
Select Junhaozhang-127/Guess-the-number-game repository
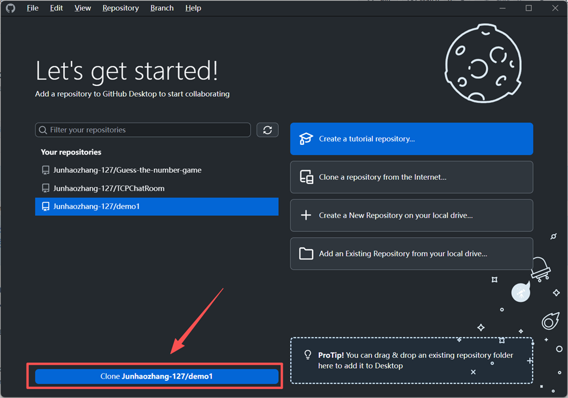(156, 170)
